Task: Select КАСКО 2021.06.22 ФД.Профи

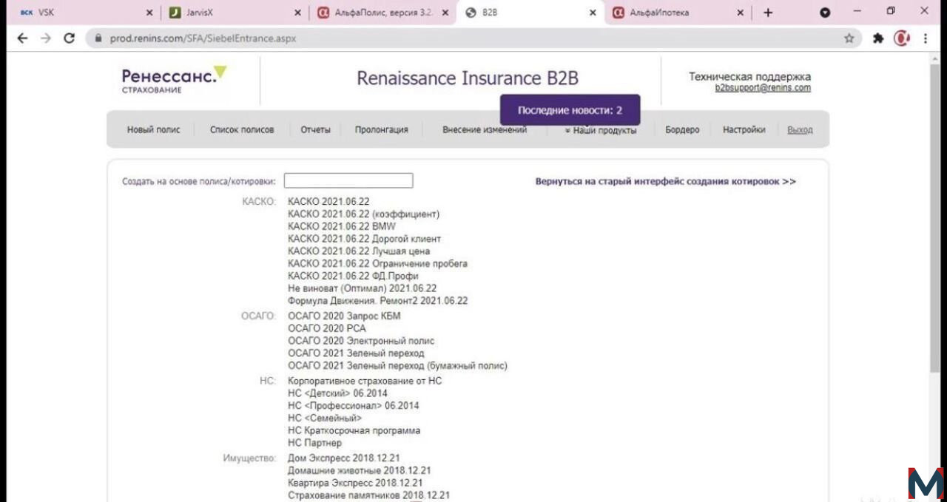Action: coord(353,276)
